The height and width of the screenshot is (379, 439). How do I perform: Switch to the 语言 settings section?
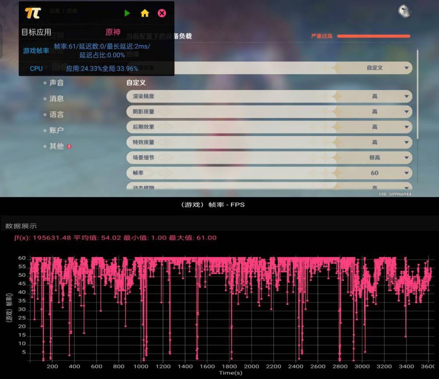point(56,114)
